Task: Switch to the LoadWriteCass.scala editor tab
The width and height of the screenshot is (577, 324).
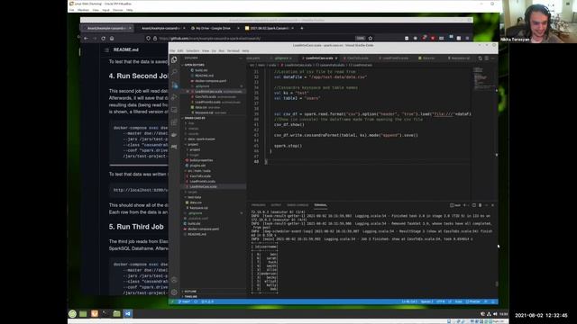Action: pyautogui.click(x=319, y=58)
